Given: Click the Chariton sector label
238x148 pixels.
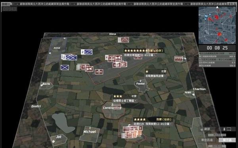Looking at the screenshot, I should pyautogui.click(x=200, y=89).
